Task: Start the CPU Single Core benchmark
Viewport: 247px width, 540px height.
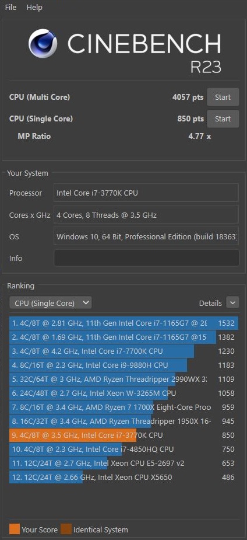Action: [x=223, y=119]
